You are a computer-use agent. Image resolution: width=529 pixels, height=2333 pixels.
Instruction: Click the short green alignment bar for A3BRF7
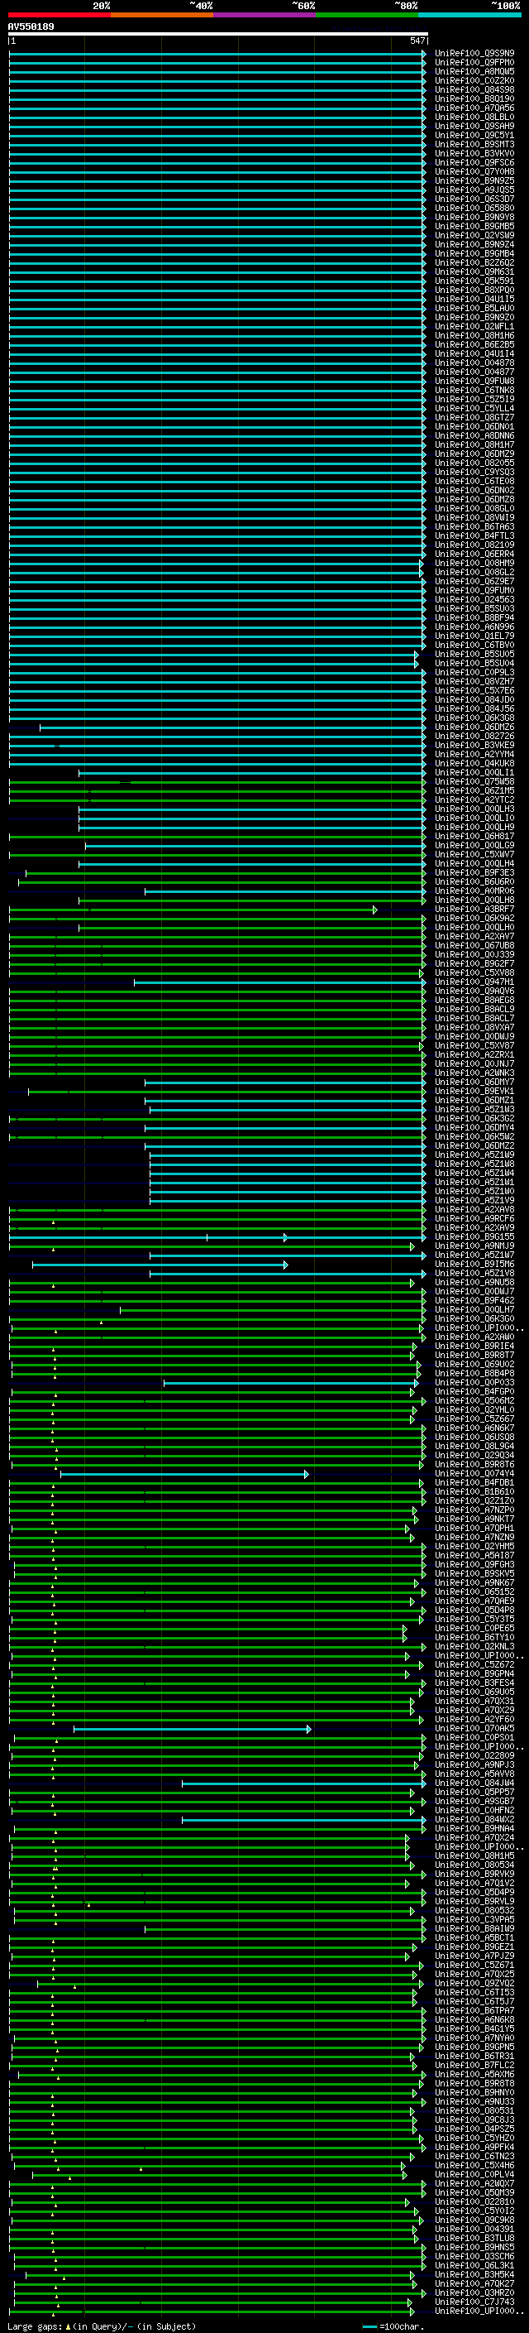pyautogui.click(x=193, y=910)
